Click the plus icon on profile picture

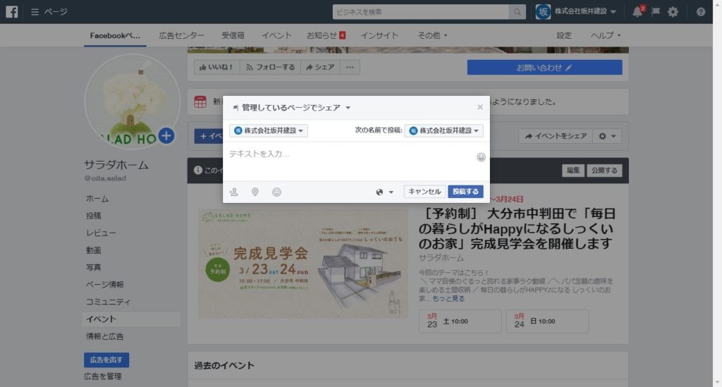(x=166, y=136)
